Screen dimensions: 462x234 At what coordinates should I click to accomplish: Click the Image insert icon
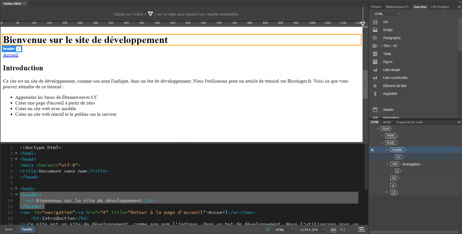(375, 30)
